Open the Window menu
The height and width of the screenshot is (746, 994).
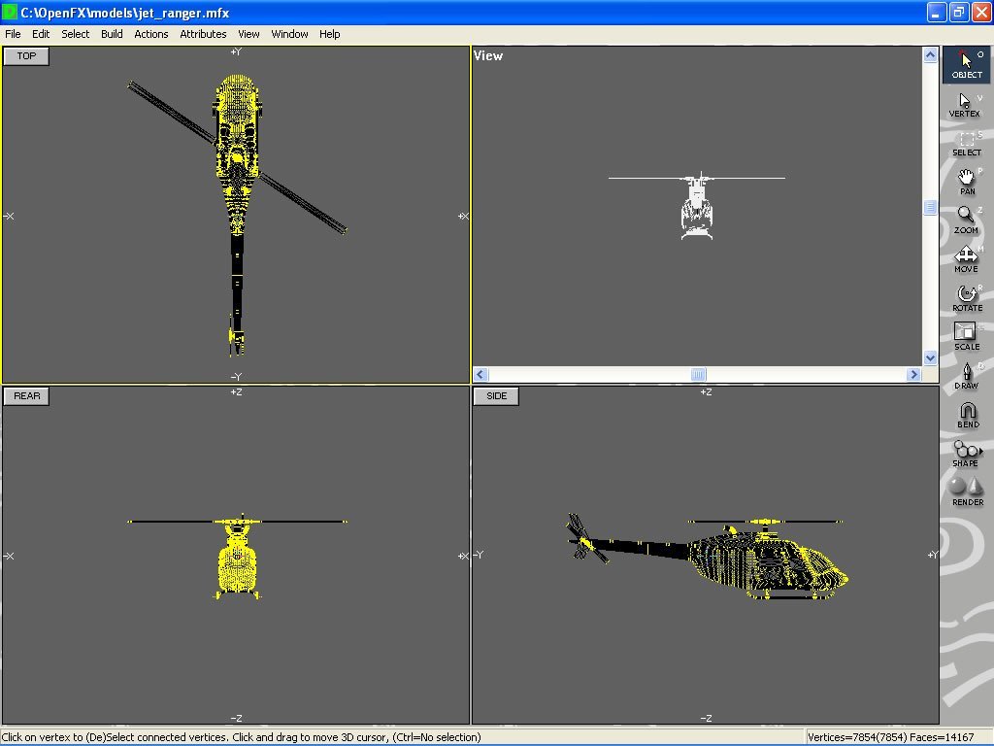click(289, 34)
